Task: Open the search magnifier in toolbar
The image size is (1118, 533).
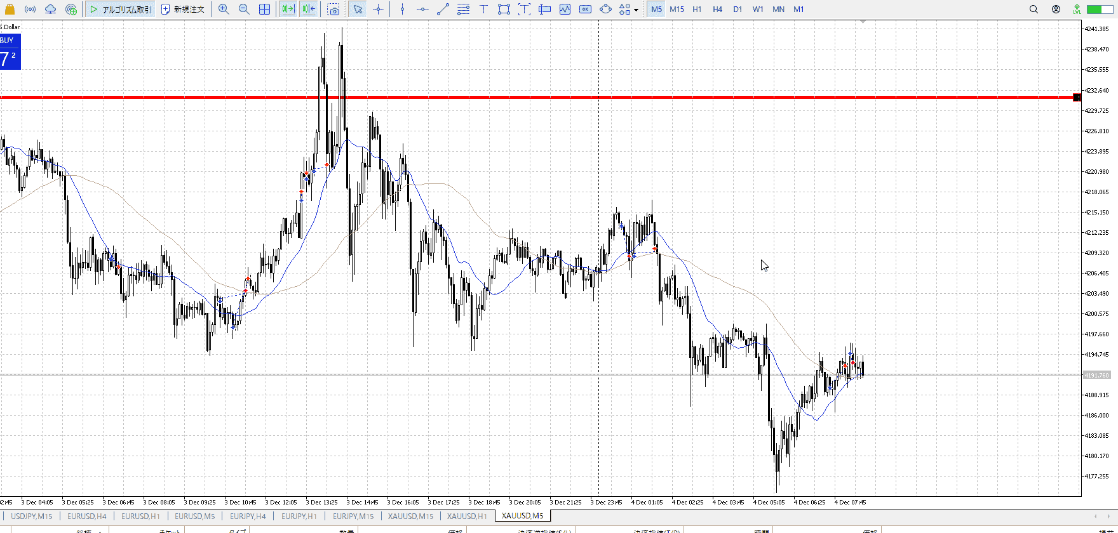Action: pyautogui.click(x=1034, y=10)
